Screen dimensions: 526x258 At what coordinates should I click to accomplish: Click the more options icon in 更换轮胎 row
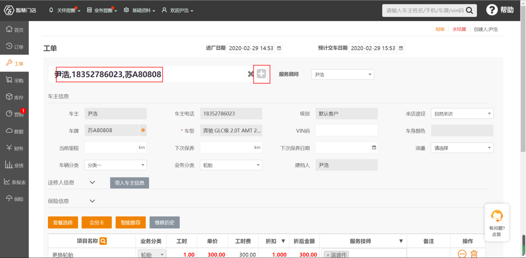(462, 254)
